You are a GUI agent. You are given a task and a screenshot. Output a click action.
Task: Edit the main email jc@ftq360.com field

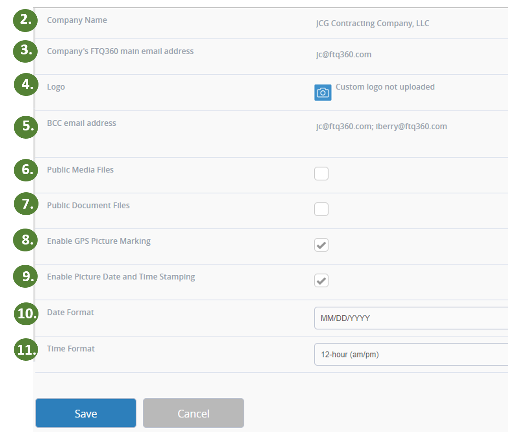(x=343, y=54)
